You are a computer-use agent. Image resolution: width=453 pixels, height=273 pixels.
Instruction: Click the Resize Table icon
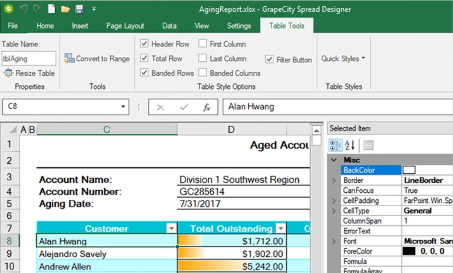[x=9, y=73]
